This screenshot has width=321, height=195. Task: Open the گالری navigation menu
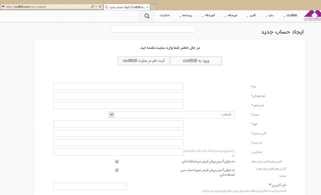point(253,15)
